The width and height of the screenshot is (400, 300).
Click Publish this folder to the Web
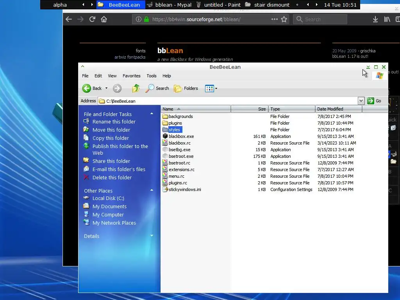pyautogui.click(x=120, y=150)
